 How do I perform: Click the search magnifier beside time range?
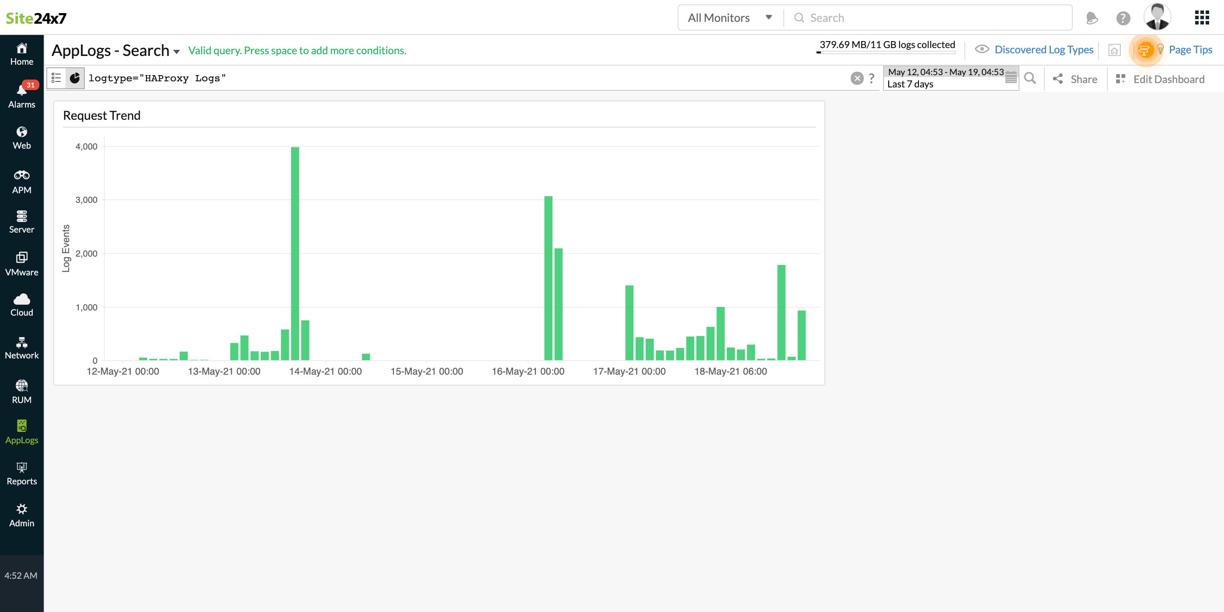(1029, 78)
